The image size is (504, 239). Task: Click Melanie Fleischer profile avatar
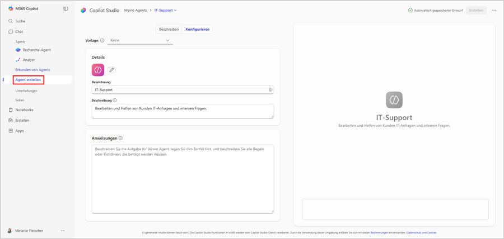[x=10, y=231]
